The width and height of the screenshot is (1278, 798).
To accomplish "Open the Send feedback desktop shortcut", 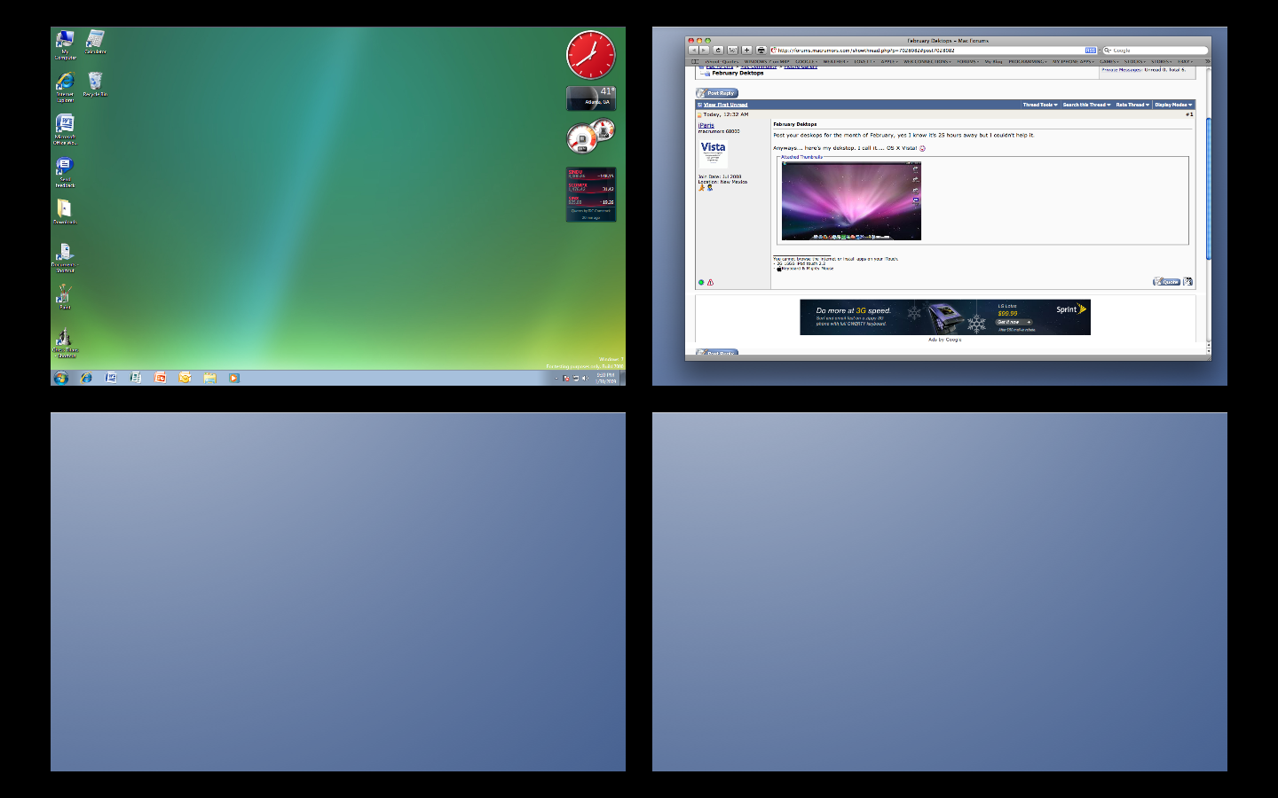I will [x=64, y=172].
